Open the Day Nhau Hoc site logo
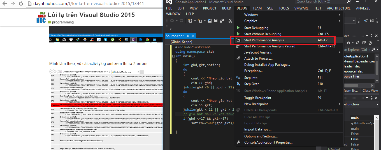381x150 pixels. [41, 17]
